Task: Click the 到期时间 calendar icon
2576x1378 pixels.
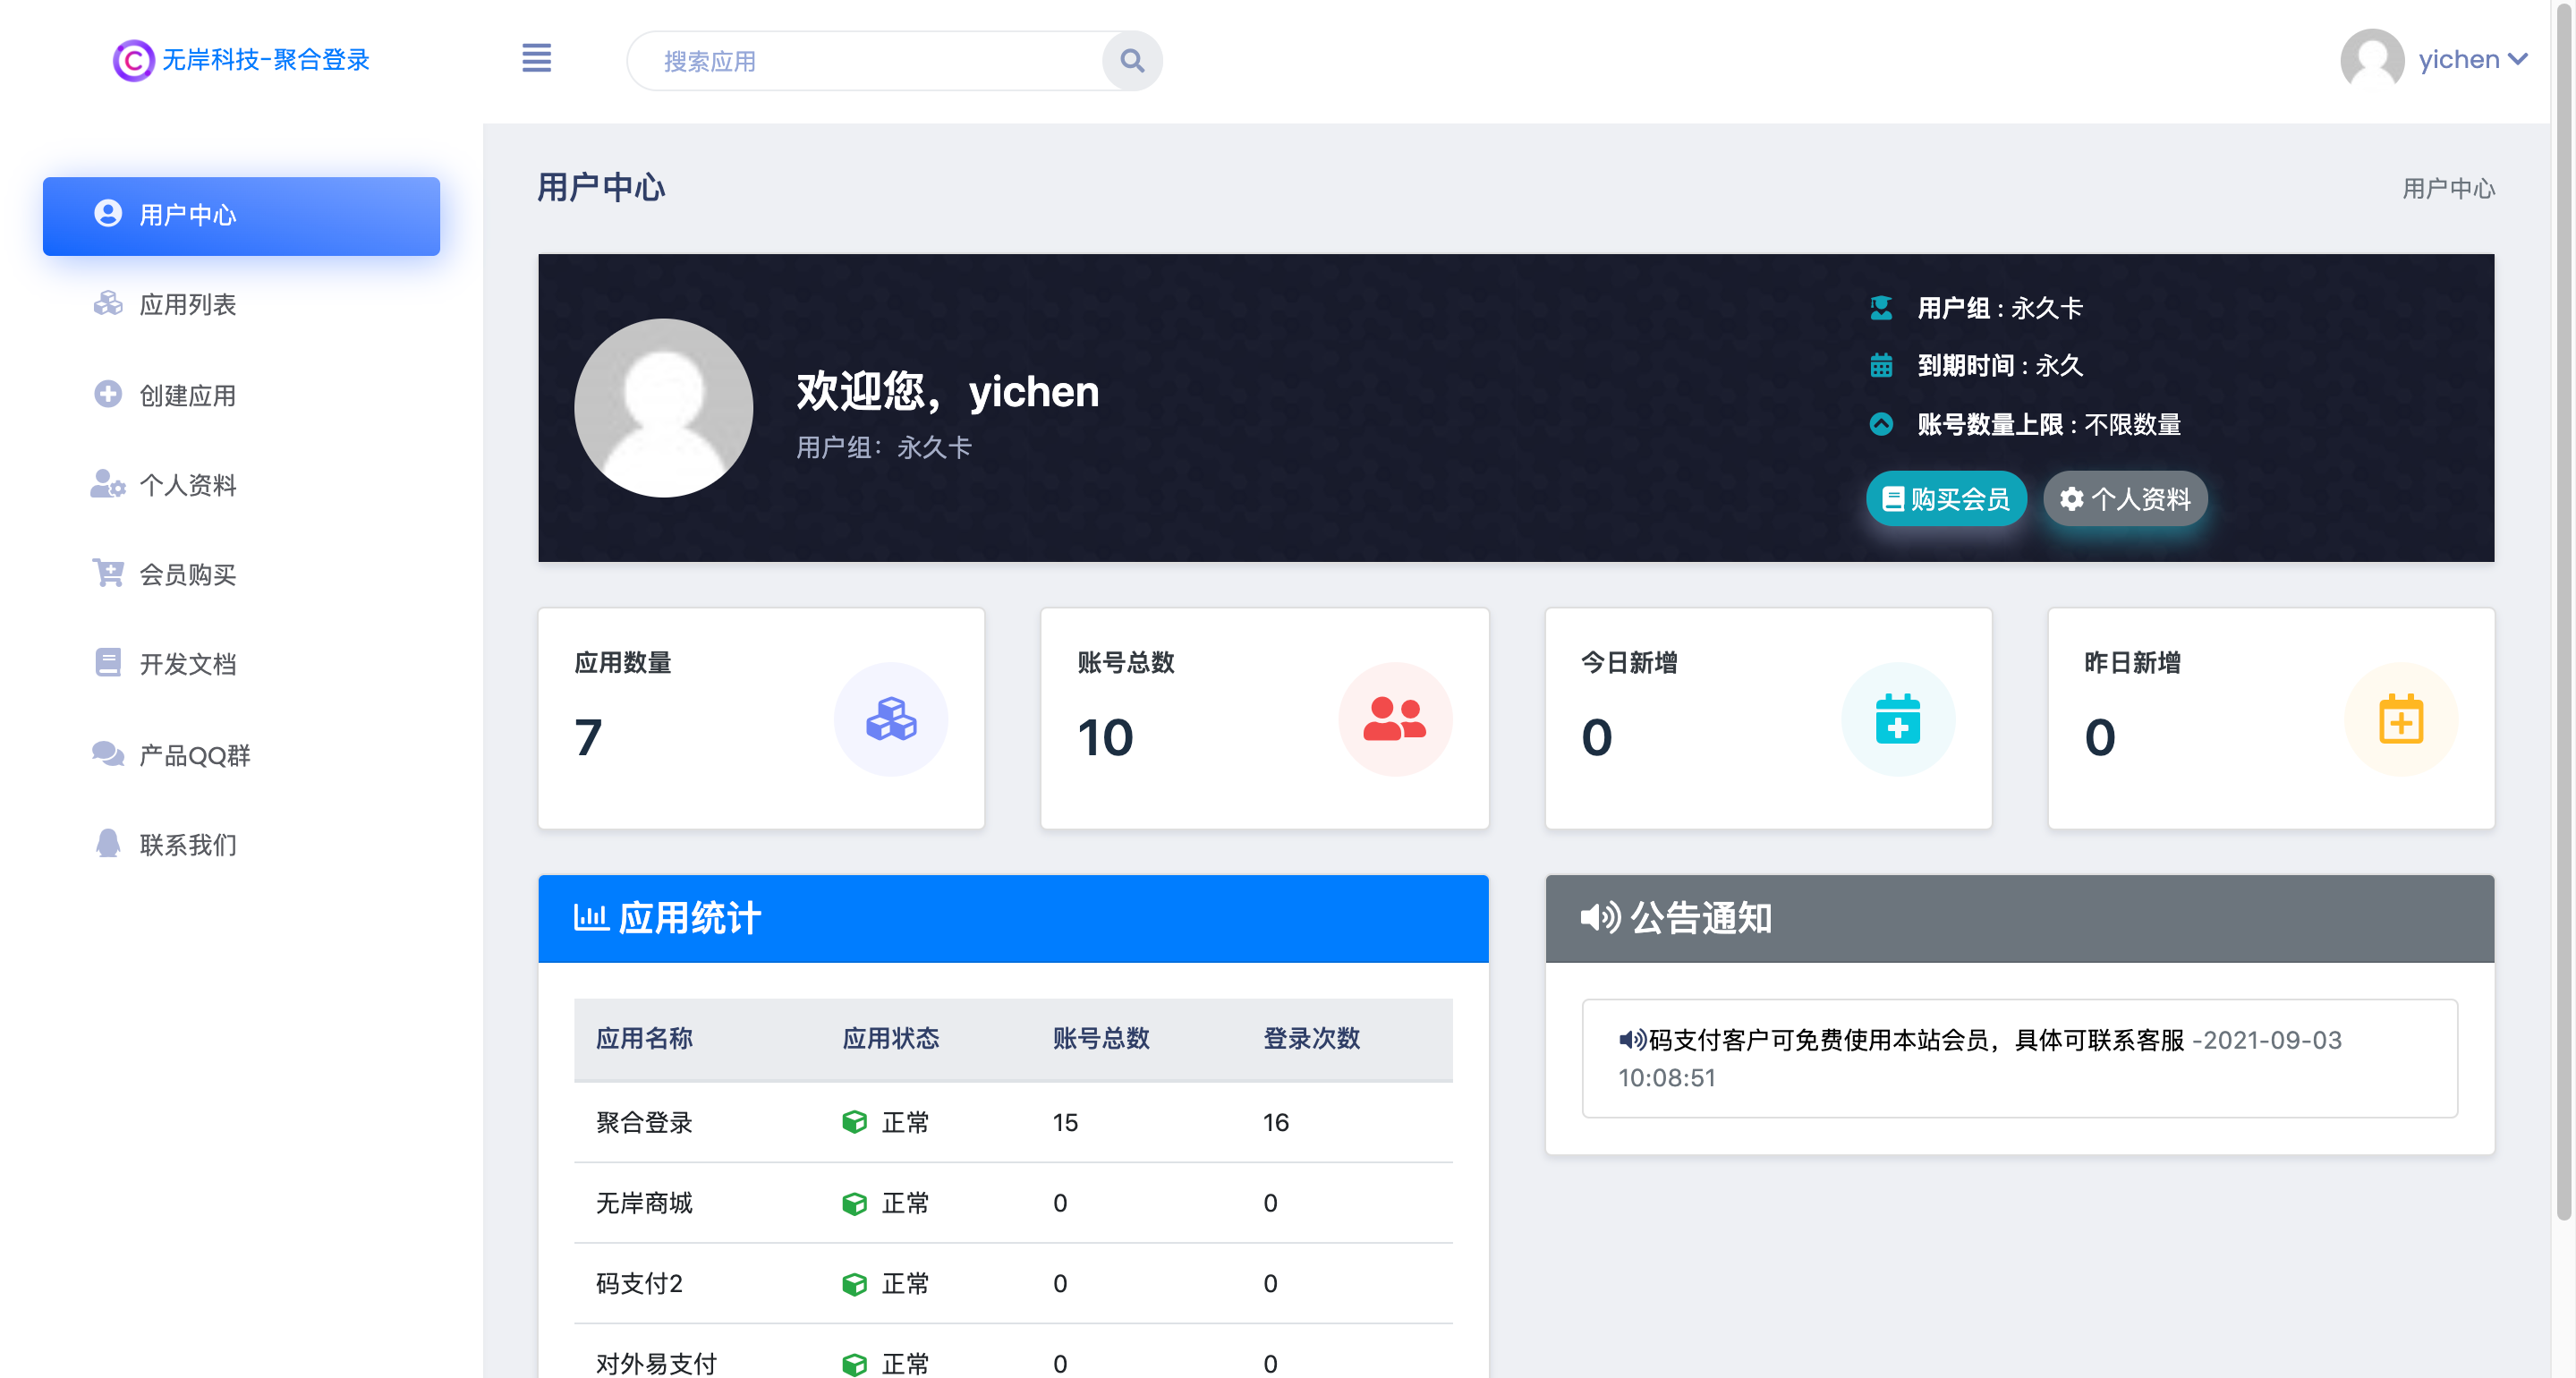Action: click(x=1881, y=365)
